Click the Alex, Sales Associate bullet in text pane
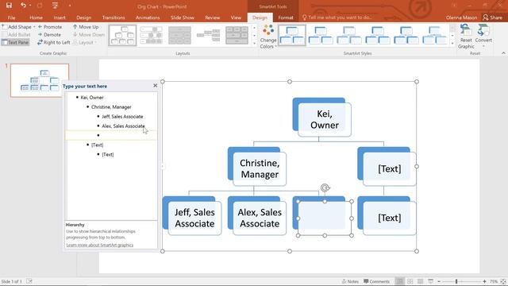This screenshot has width=508, height=286. click(123, 126)
